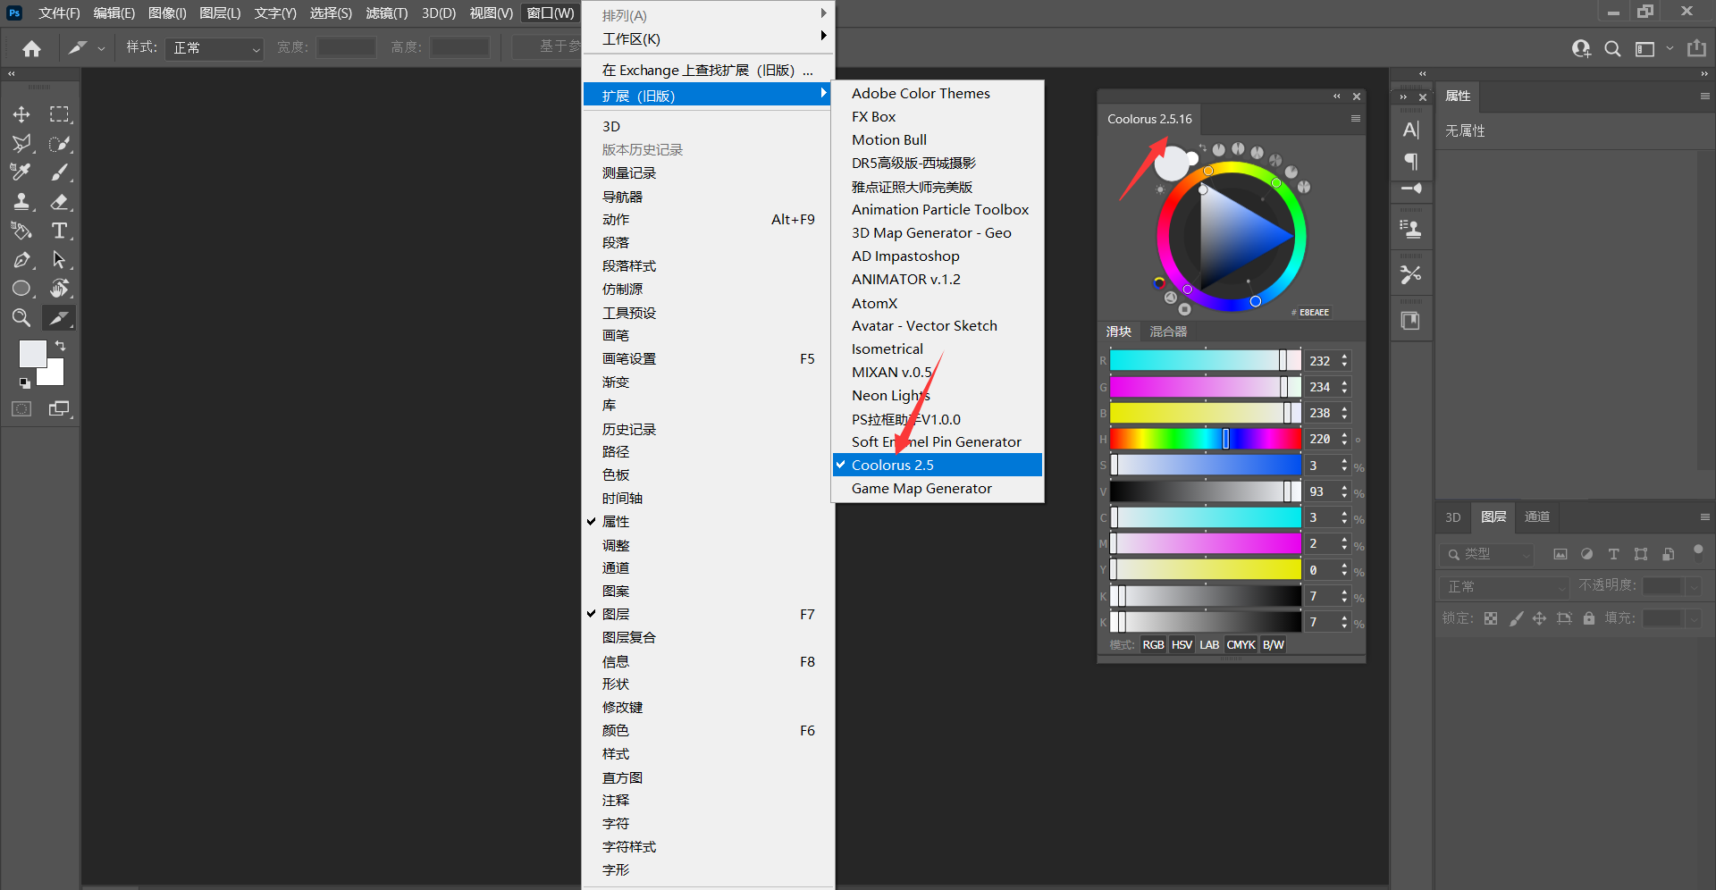Viewport: 1716px width, 890px height.
Task: Click the hex color field E8EAEE
Action: [1314, 312]
